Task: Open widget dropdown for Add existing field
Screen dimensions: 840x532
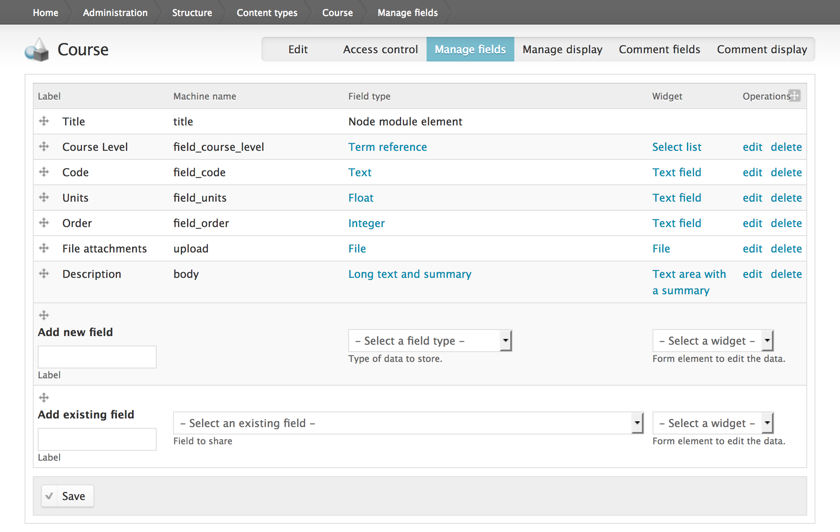Action: [713, 423]
